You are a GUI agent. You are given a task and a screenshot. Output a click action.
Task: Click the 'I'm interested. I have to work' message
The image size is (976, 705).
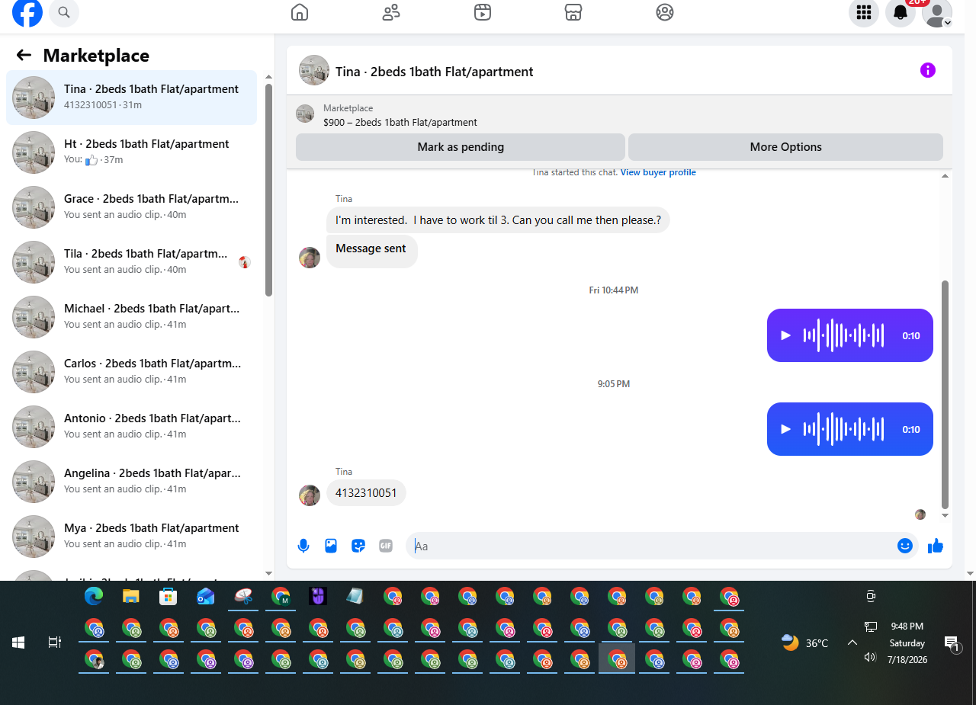(x=498, y=220)
